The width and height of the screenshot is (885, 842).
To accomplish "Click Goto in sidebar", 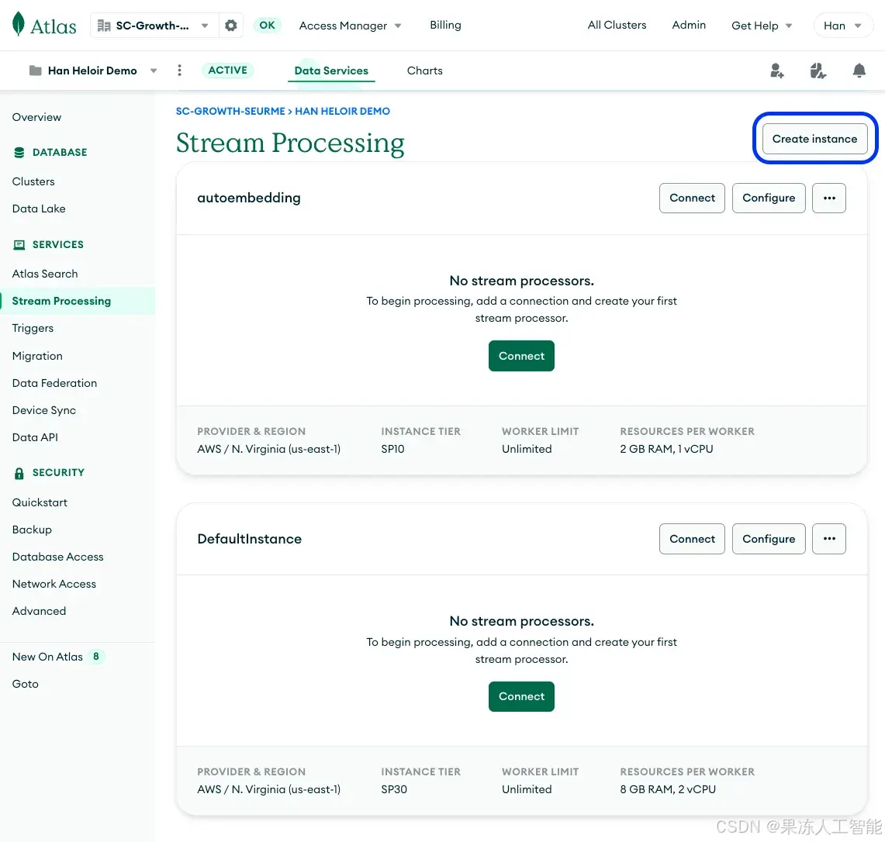I will click(x=26, y=684).
